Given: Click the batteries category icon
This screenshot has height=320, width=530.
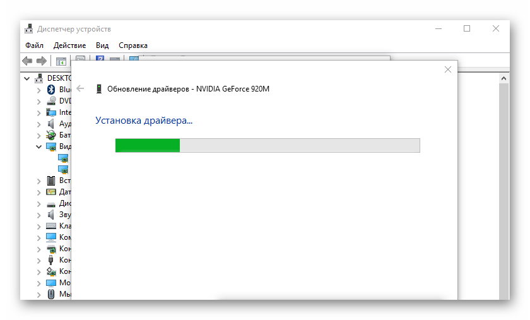Looking at the screenshot, I should pyautogui.click(x=51, y=135).
